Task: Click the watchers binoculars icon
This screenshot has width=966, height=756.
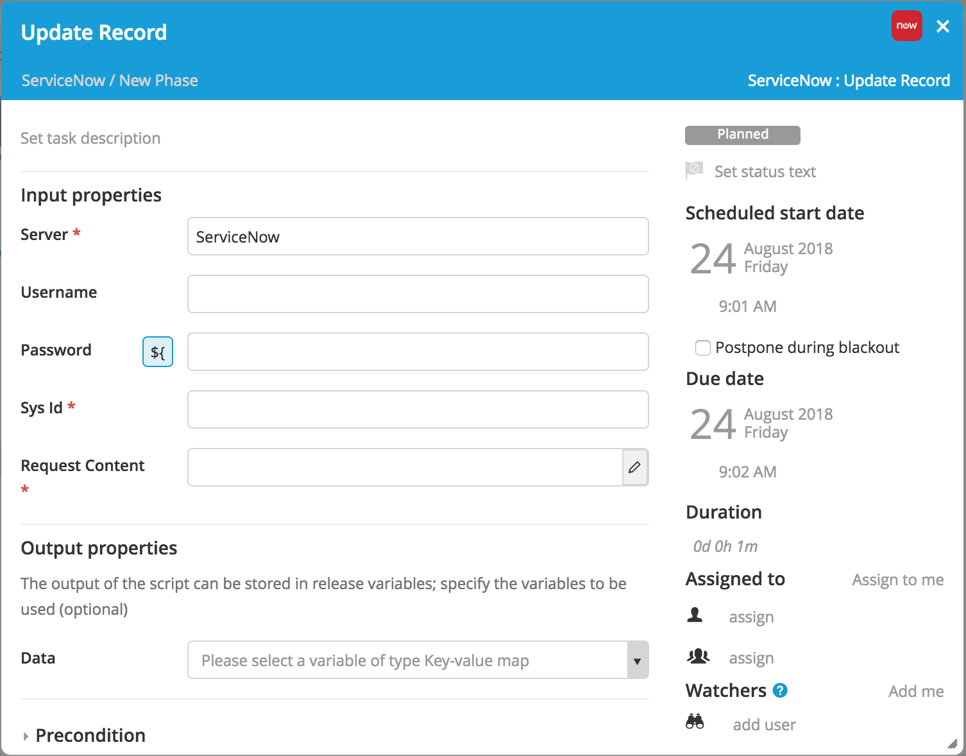Action: click(x=695, y=722)
